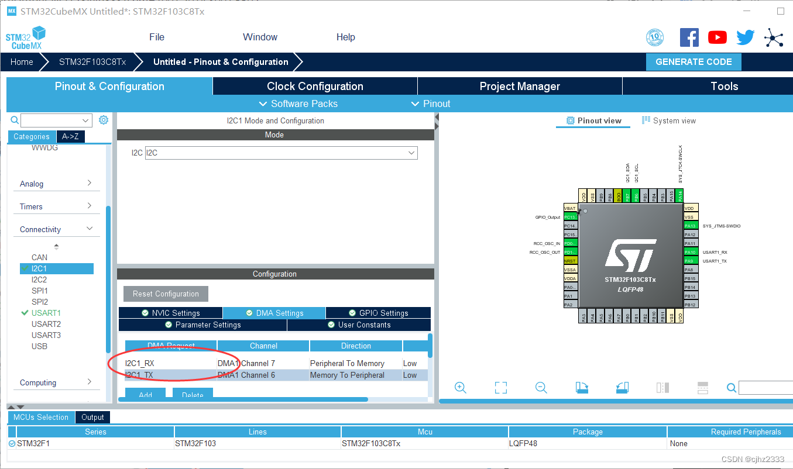Open the File menu
Viewport: 793px width, 469px height.
point(157,37)
